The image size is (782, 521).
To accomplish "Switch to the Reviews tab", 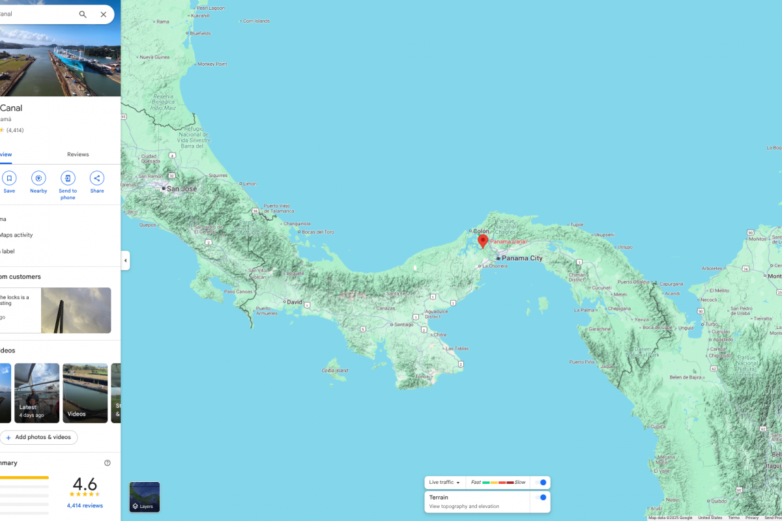I will click(x=78, y=154).
